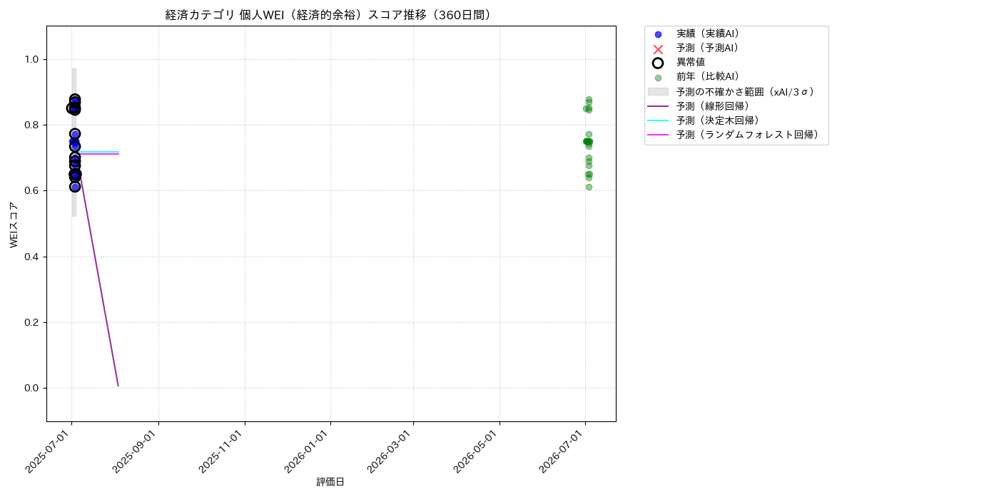Screen dimensions: 999x499
Task: Click the gray uncertainty band above the blue points
Action: (73, 81)
